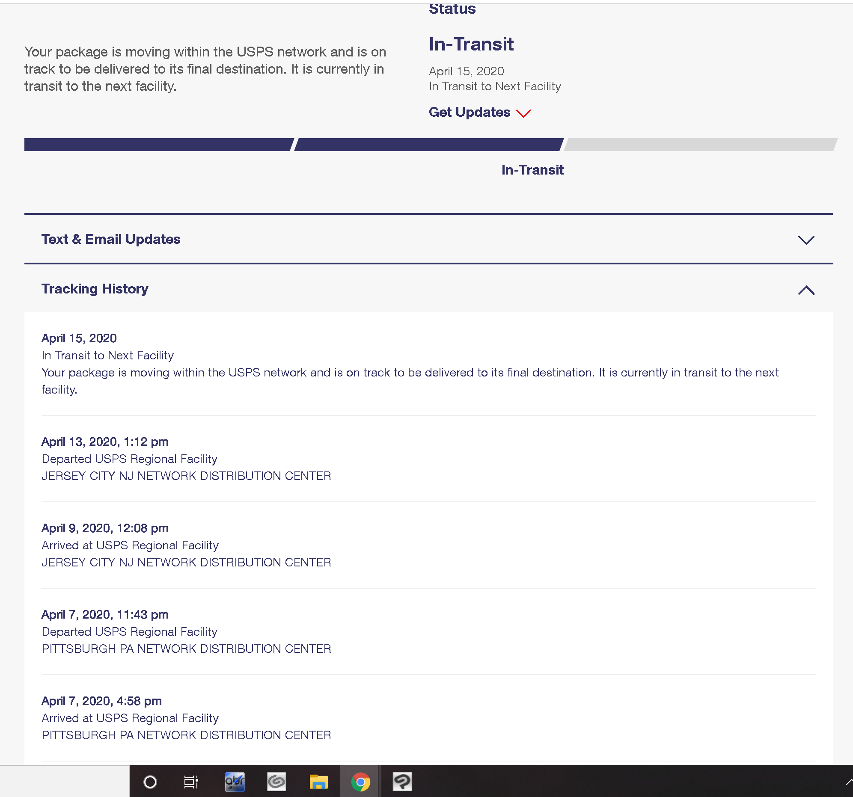Click the April 15, 2020 history entry
This screenshot has height=797, width=853.
pyautogui.click(x=79, y=338)
